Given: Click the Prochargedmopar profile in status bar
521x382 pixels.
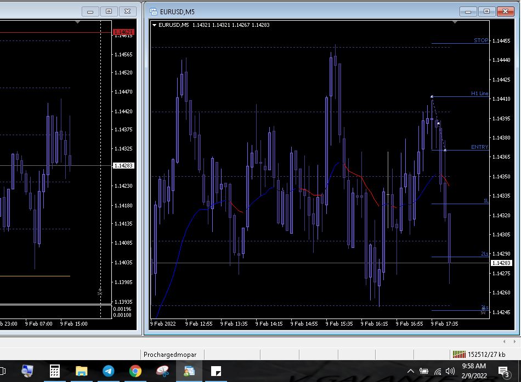Looking at the screenshot, I should coord(170,355).
